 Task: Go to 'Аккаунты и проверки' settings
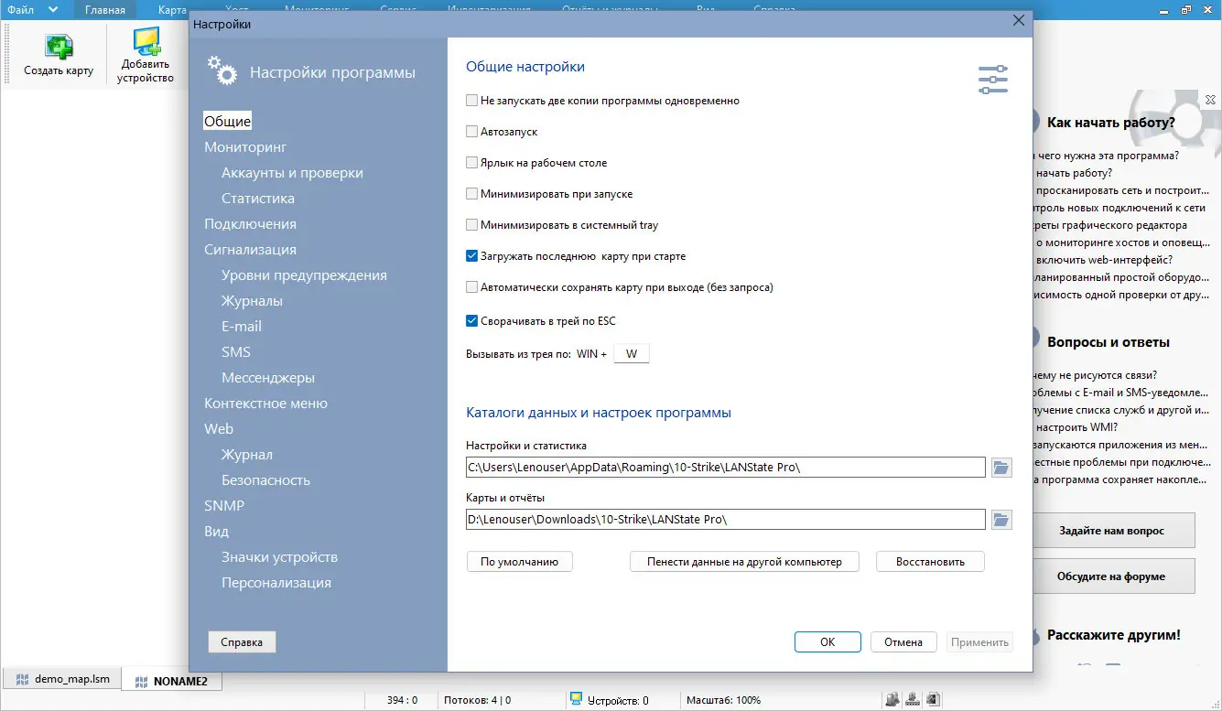pos(292,173)
